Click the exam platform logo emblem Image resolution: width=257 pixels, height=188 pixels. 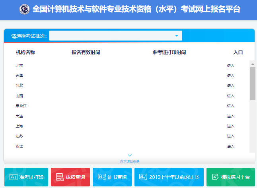[24, 9]
